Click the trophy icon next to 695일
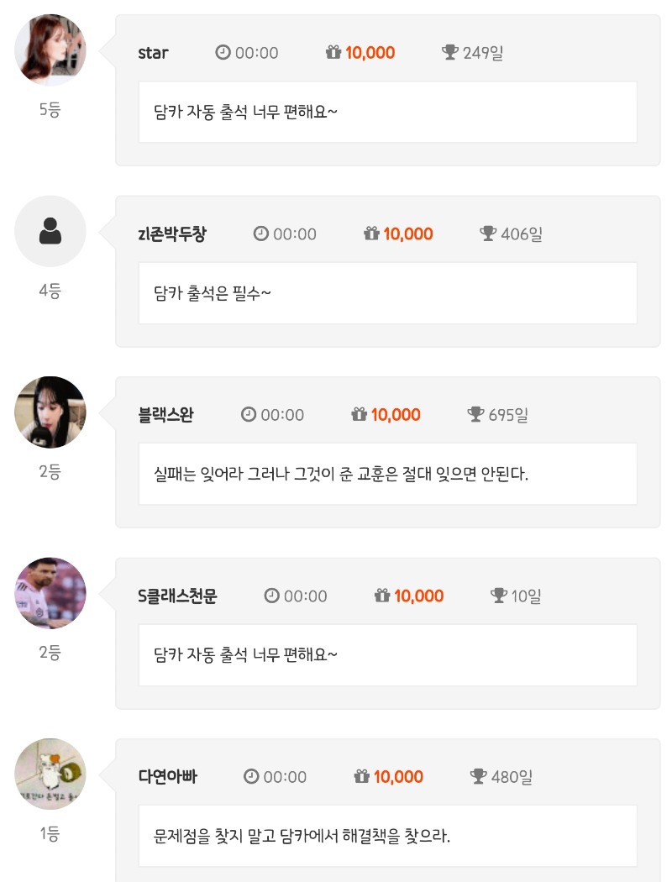 [x=475, y=415]
